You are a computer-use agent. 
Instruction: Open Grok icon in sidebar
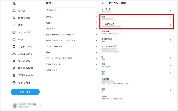14,40
